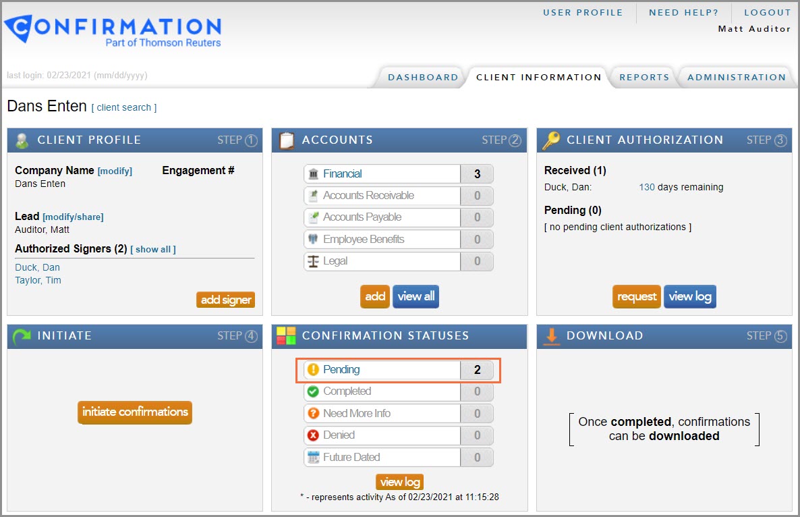Open the Administration tab
Screen dimensions: 800x517
point(737,78)
